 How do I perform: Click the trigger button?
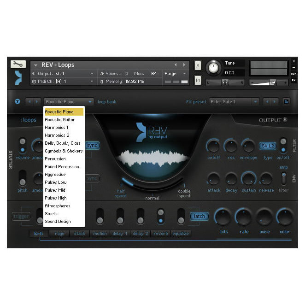click(21, 216)
